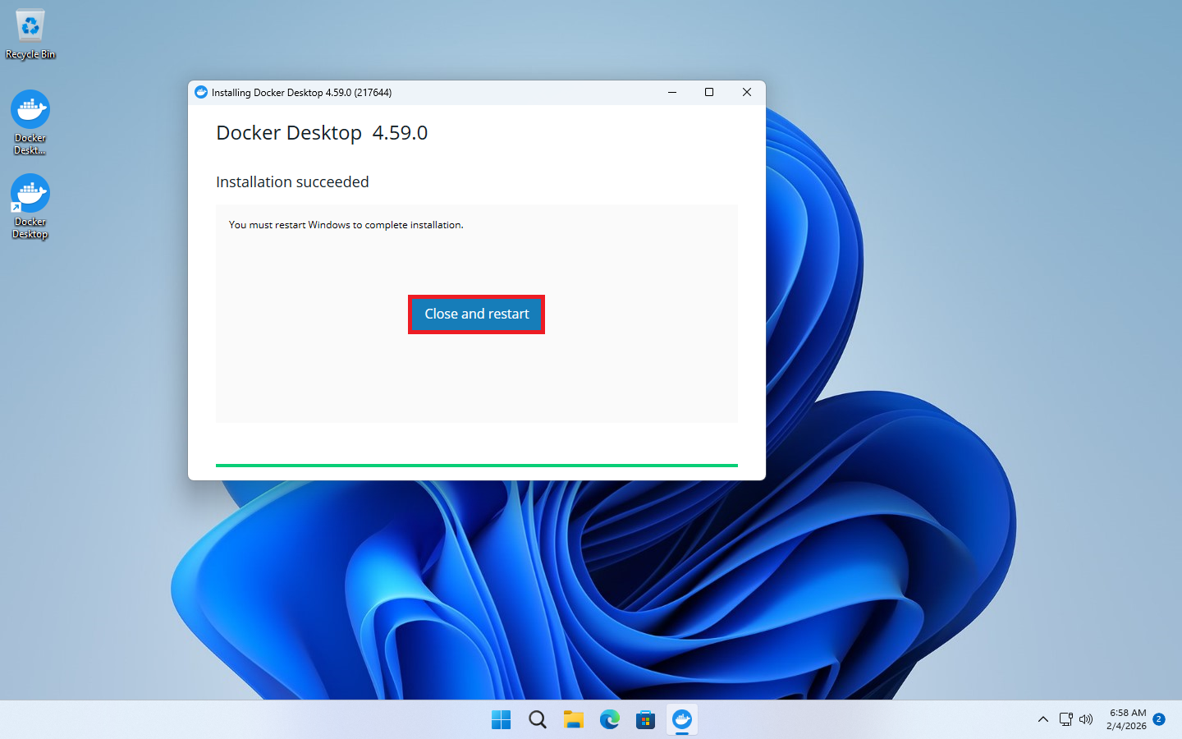Screen dimensions: 1182x739
Task: Open network settings from the system tray
Action: [x=1065, y=720]
